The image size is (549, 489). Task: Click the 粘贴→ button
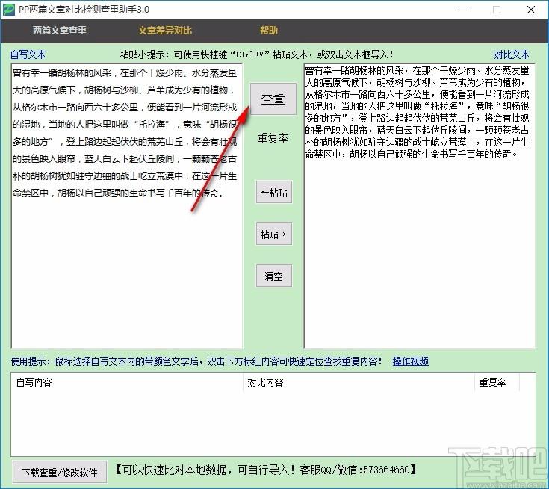point(274,234)
